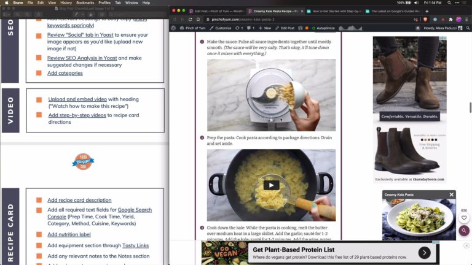Click the admin bar search magnifier
This screenshot has height=265, width=472.
pos(468,28)
